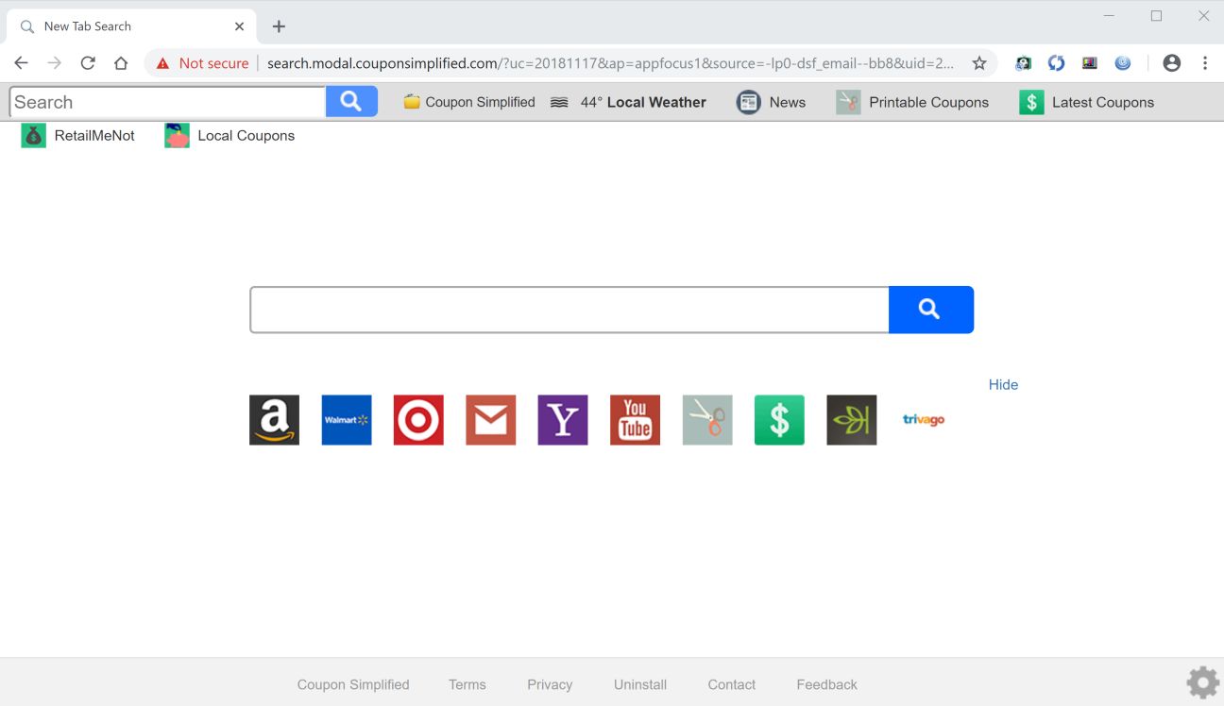Screen dimensions: 1224x706
Task: Focus the toolbar Search field
Action: (167, 102)
